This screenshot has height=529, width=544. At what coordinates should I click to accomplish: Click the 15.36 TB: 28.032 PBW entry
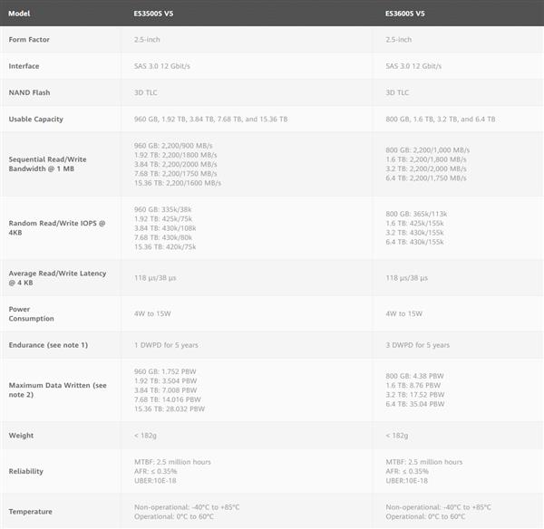170,409
